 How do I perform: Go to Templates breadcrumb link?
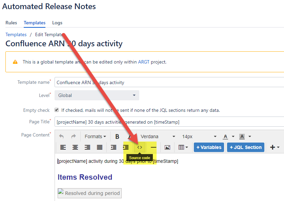tap(16, 34)
